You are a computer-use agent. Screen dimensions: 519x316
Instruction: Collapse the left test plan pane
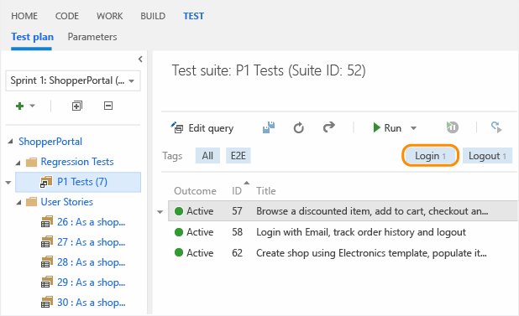140,60
